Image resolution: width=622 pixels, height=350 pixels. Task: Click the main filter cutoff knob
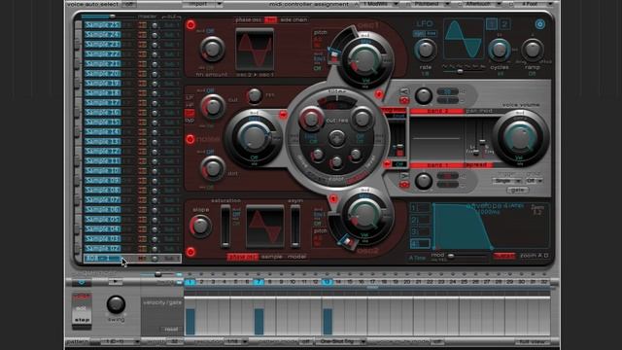[311, 119]
